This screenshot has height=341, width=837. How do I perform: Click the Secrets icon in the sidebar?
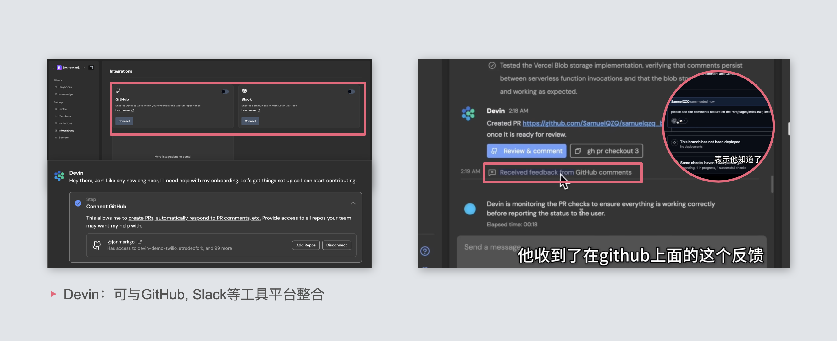56,138
